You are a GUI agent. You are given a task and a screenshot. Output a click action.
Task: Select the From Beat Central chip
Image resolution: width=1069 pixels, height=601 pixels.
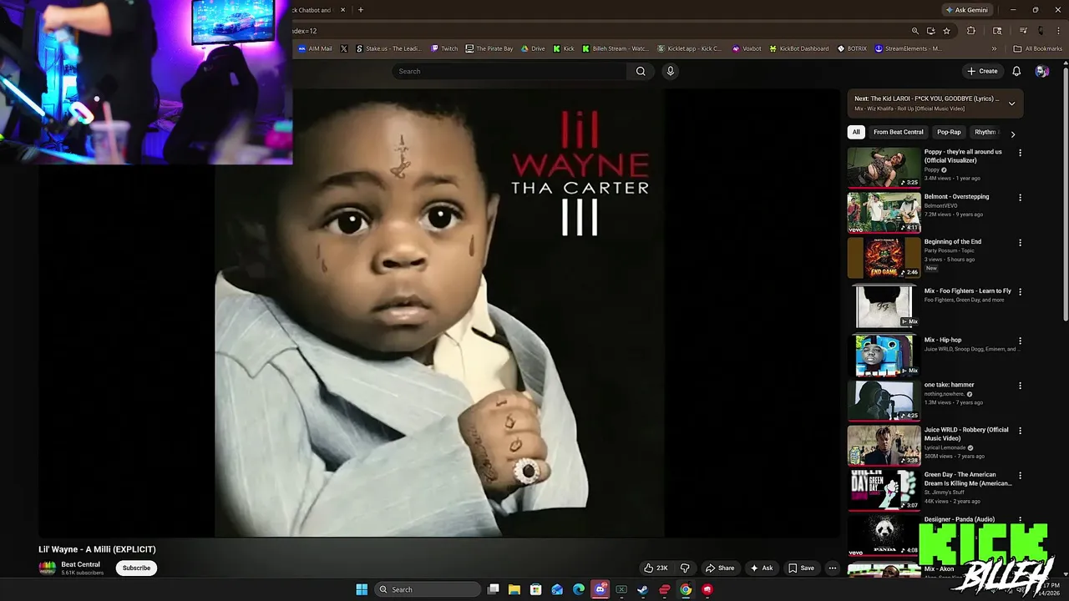pyautogui.click(x=899, y=132)
